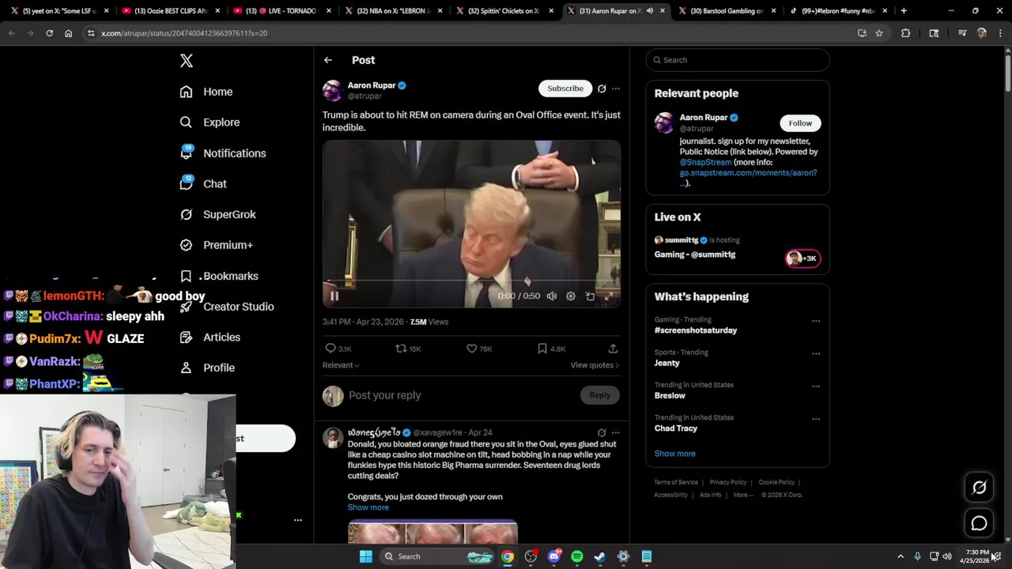
Task: Show hidden system tray icons
Action: [x=901, y=556]
